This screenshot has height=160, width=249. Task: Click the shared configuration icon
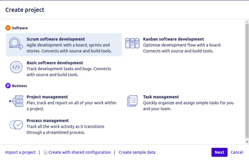point(45,152)
